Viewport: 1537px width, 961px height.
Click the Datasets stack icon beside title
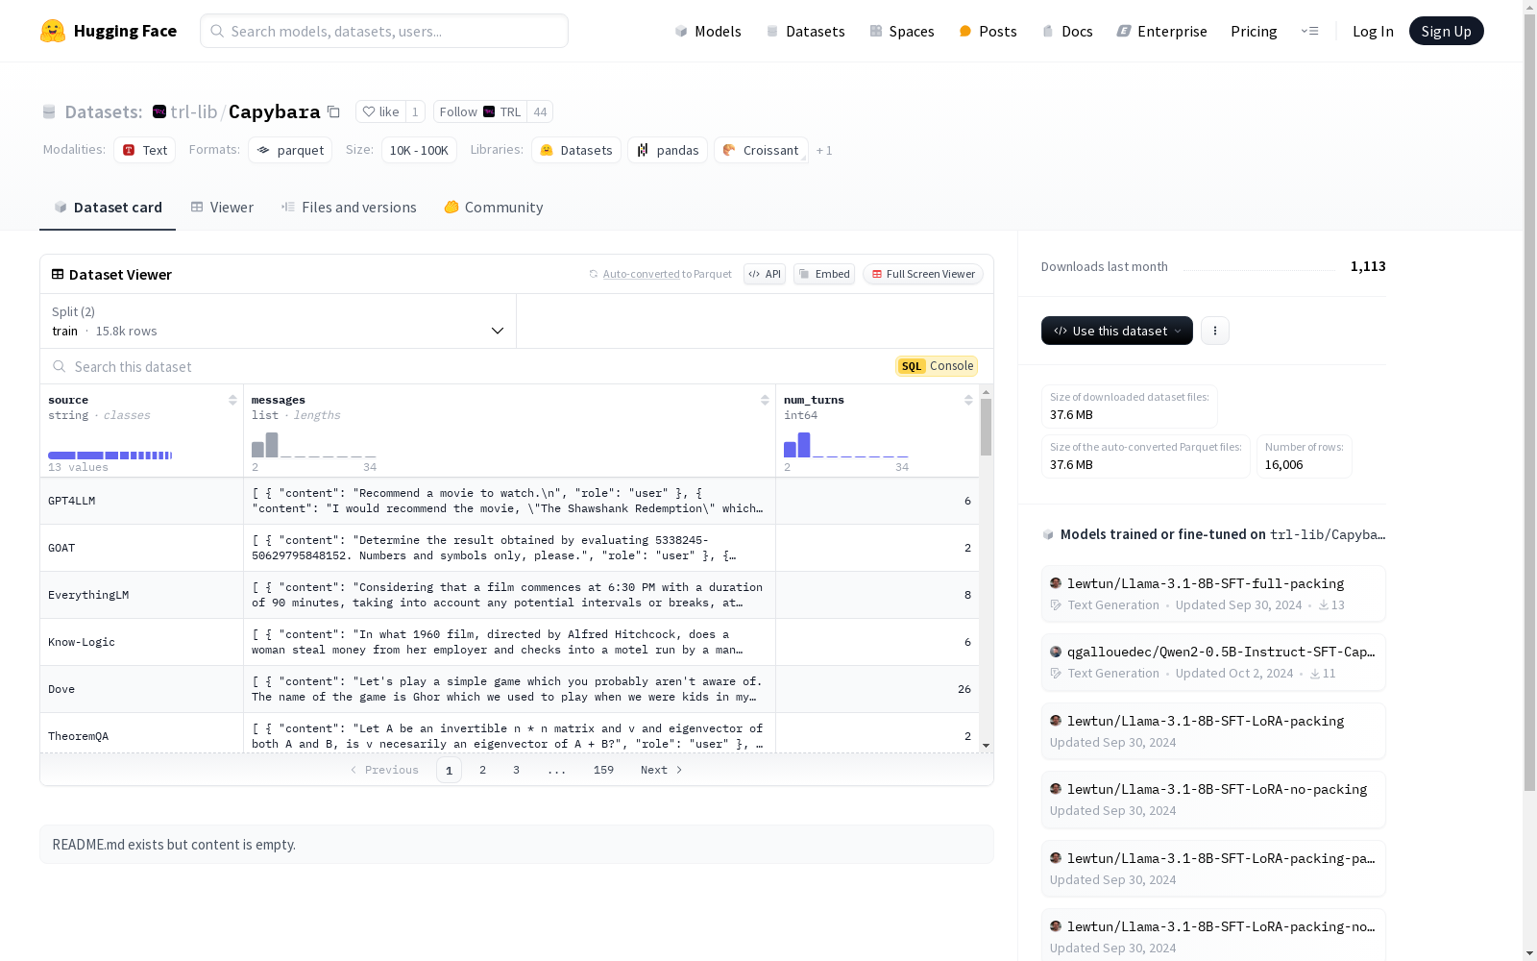click(49, 112)
